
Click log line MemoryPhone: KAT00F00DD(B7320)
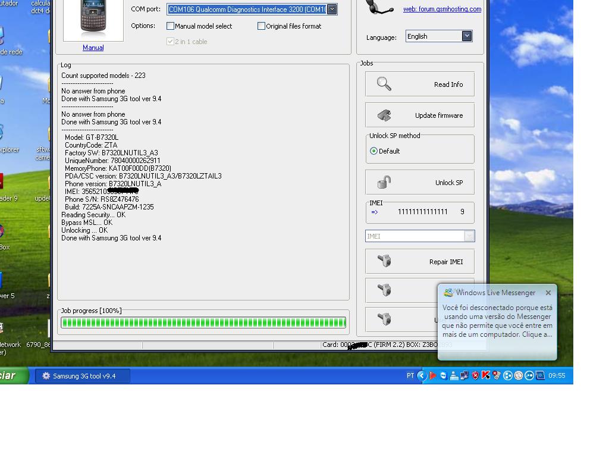[x=118, y=168]
